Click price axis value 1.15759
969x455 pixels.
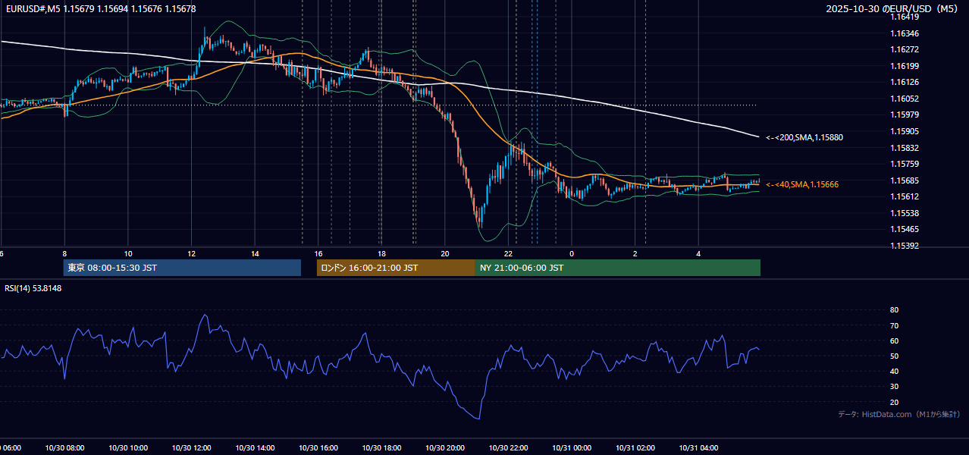(x=904, y=164)
